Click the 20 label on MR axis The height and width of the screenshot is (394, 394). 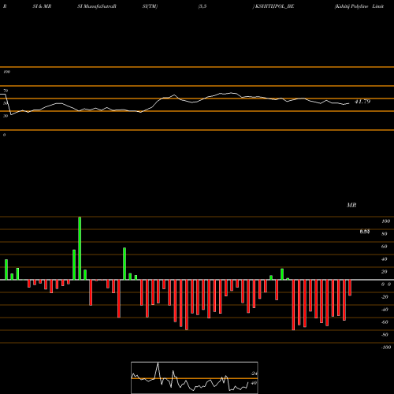385,272
